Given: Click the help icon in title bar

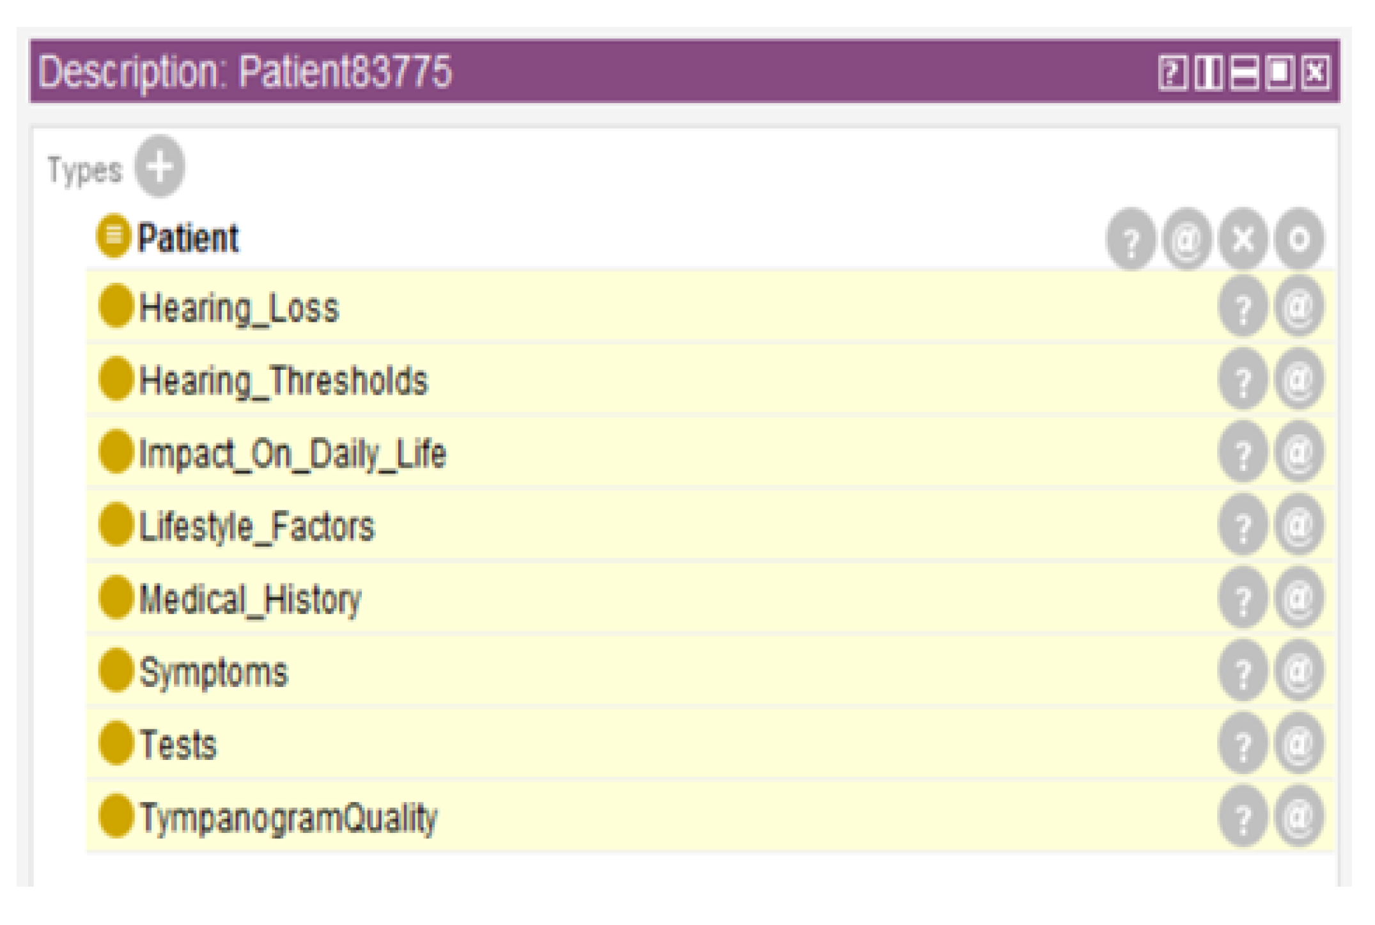Looking at the screenshot, I should click(1172, 72).
